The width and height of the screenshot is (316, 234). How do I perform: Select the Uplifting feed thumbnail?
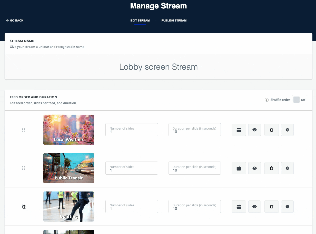point(69,207)
